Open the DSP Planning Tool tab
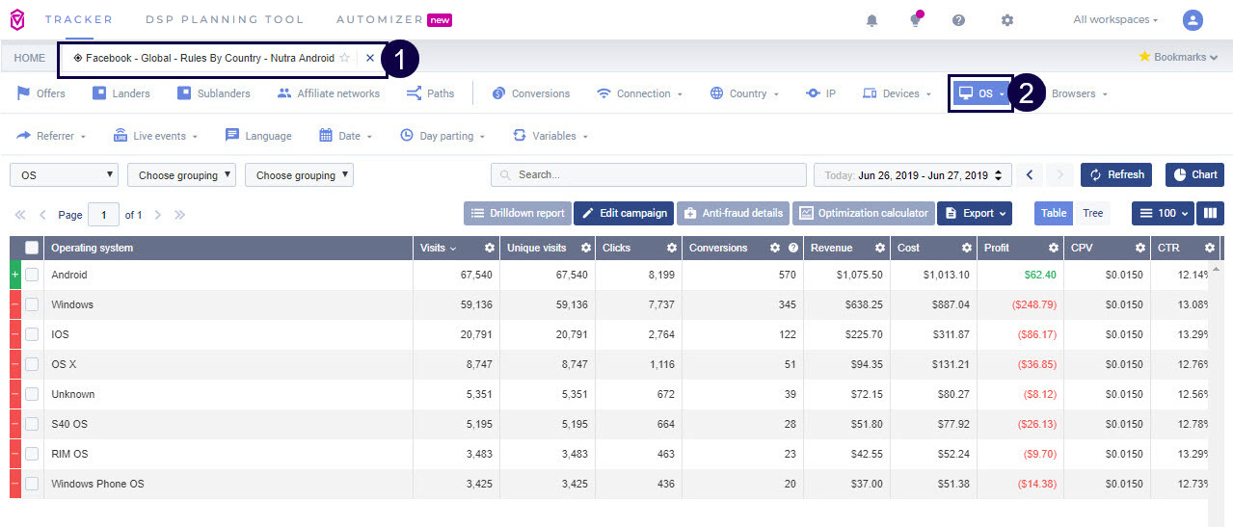 [x=225, y=19]
